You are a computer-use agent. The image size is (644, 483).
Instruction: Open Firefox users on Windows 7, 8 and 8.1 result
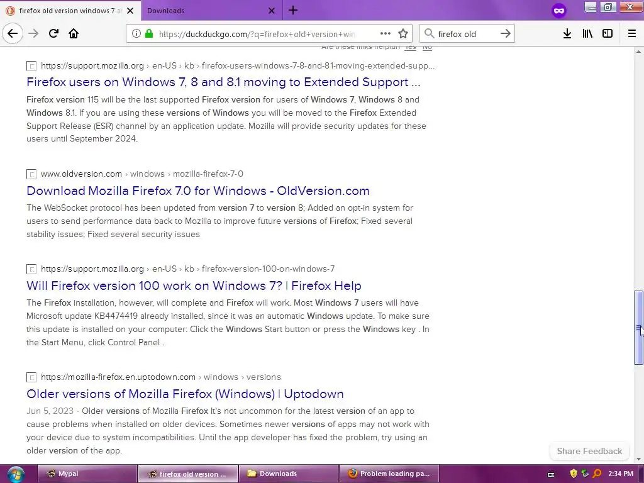tap(223, 82)
